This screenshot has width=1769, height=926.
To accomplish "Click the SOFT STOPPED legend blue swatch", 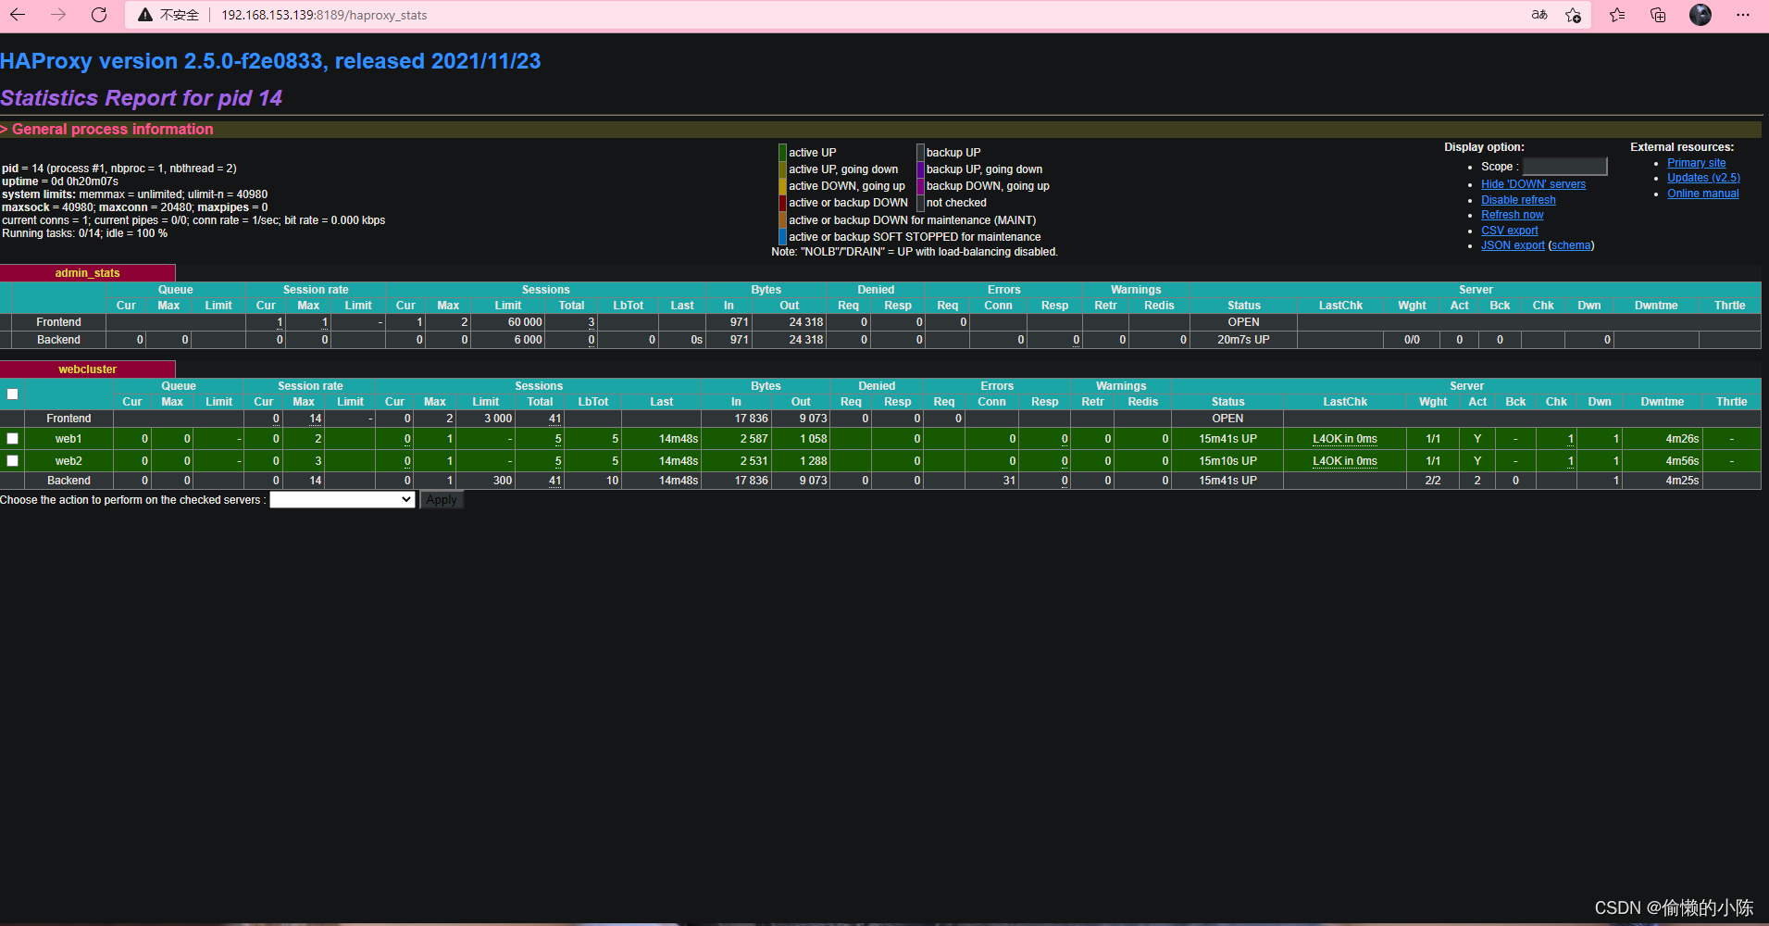I will [x=782, y=237].
